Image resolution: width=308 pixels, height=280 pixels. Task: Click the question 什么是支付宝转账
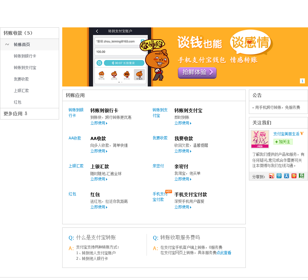[x=96, y=238]
